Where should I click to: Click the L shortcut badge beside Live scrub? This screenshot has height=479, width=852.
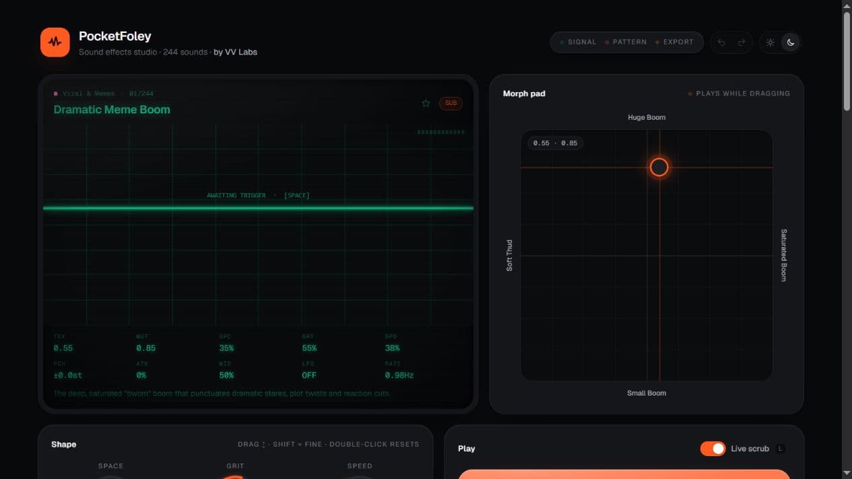click(x=780, y=449)
